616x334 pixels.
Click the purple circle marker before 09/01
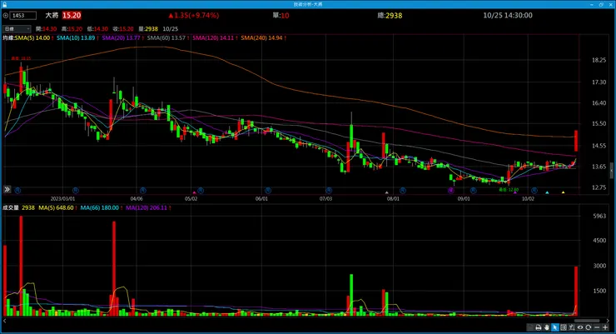(451, 190)
